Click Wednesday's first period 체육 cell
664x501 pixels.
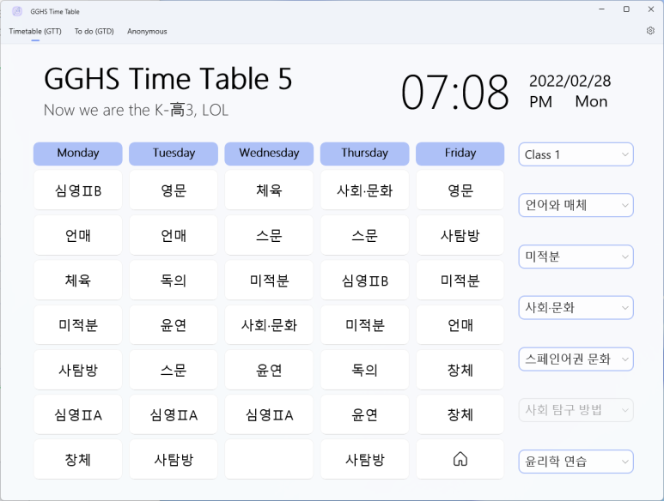[269, 190]
